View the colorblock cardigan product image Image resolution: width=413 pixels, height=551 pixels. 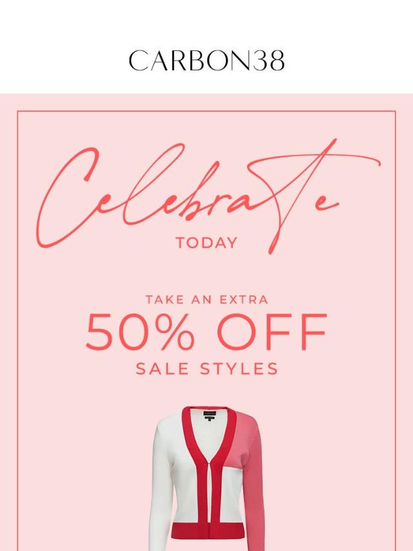(x=208, y=478)
